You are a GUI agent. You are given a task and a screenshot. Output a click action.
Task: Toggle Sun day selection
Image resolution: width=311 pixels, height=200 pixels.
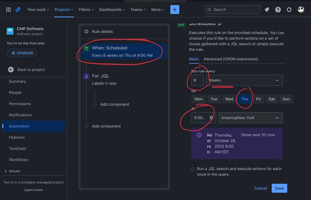coord(286,99)
